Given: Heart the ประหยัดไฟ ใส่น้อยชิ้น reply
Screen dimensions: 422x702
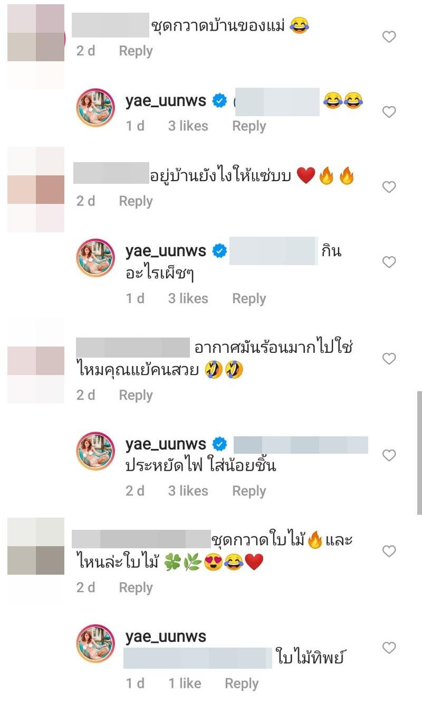Looking at the screenshot, I should coord(389,455).
